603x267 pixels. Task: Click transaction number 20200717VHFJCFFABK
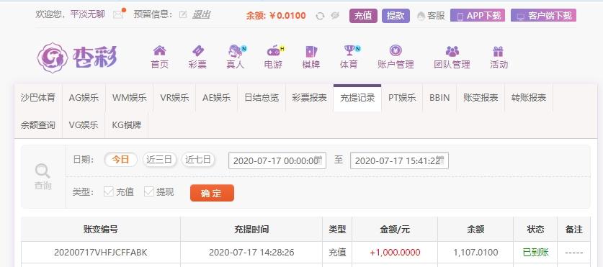click(101, 253)
